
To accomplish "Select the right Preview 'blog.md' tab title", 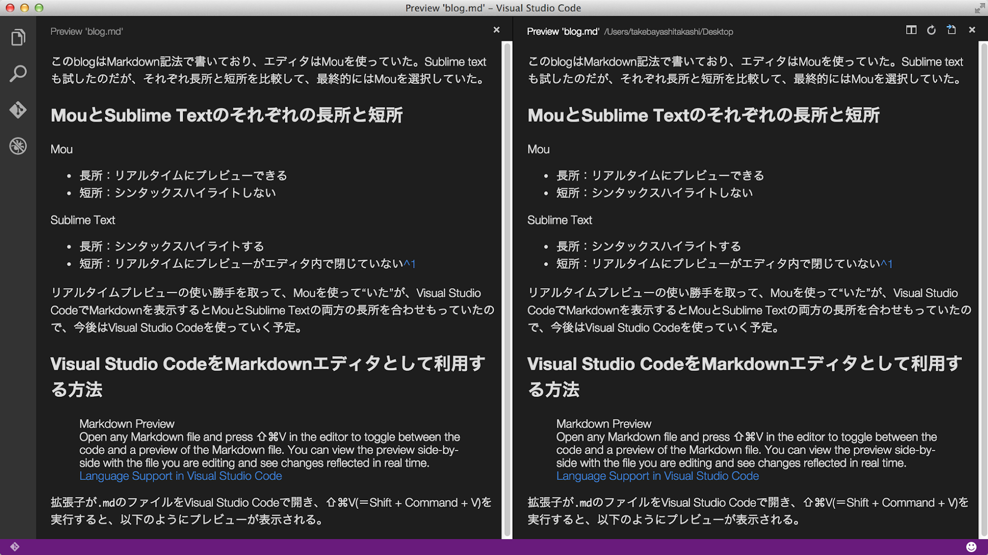I will [x=563, y=31].
